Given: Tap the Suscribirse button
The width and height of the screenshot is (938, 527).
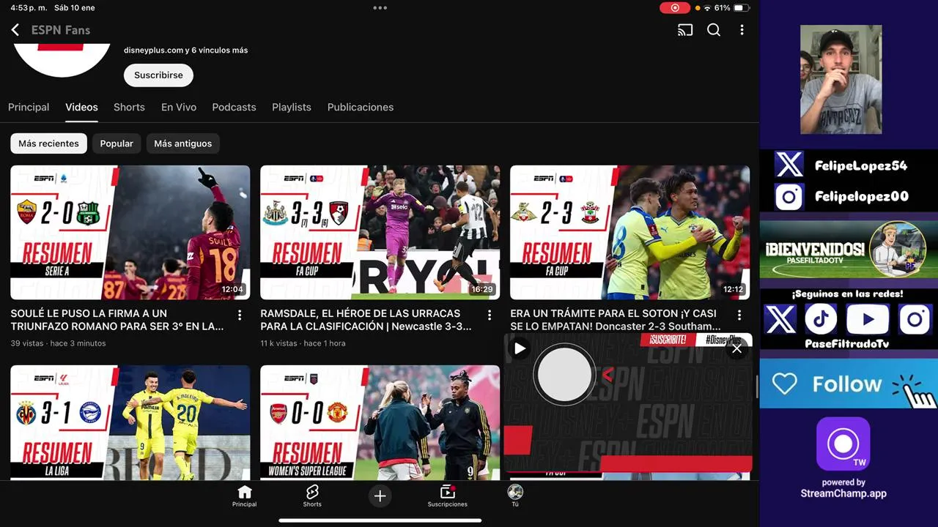Looking at the screenshot, I should 158,75.
